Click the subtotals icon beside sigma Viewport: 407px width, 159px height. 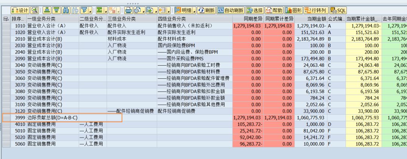point(112,10)
